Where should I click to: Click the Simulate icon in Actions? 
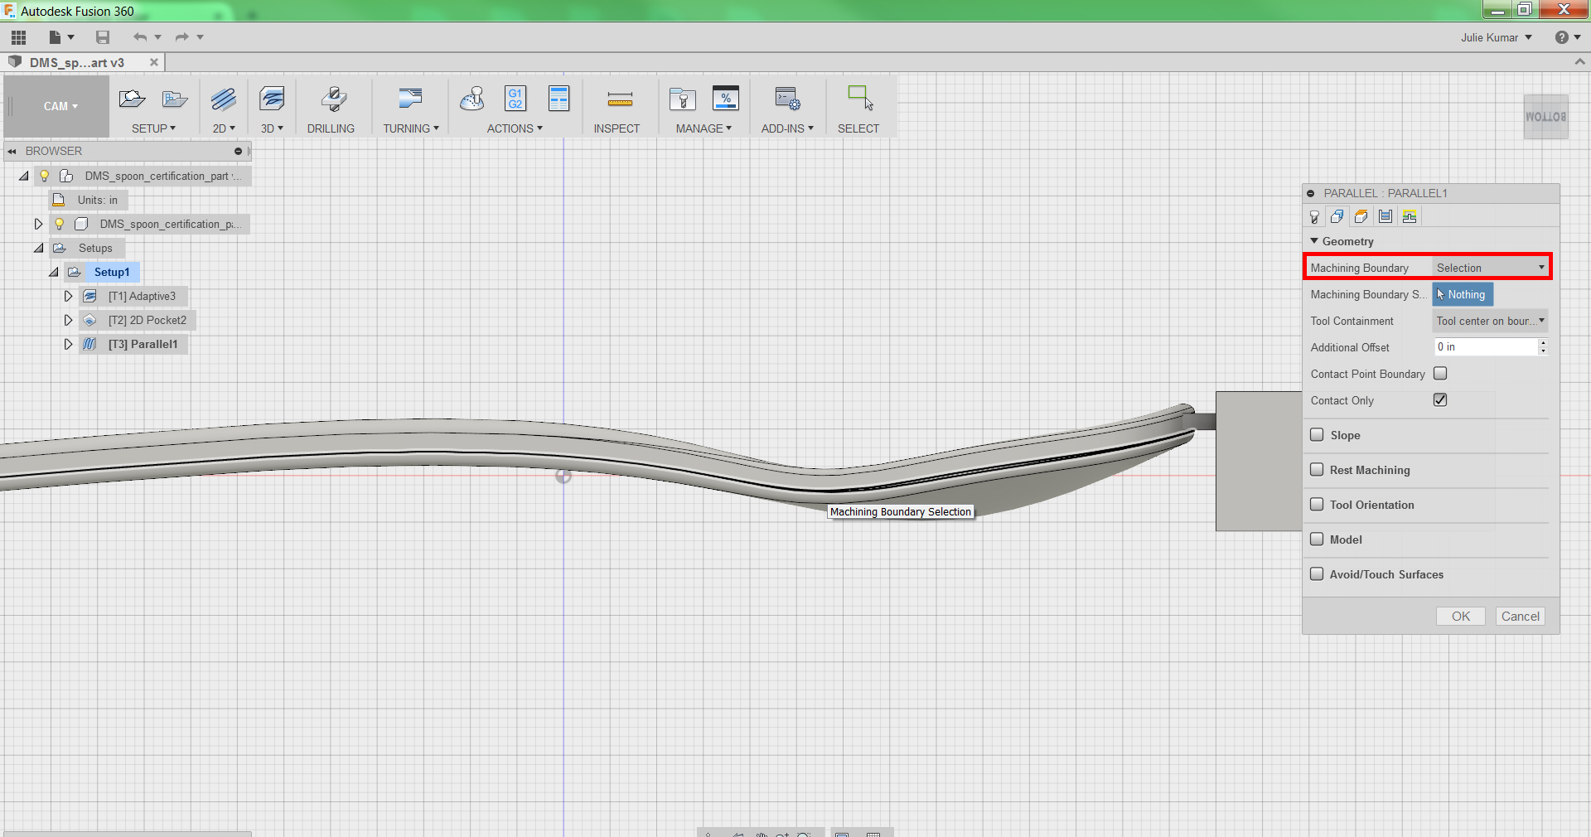pyautogui.click(x=472, y=99)
